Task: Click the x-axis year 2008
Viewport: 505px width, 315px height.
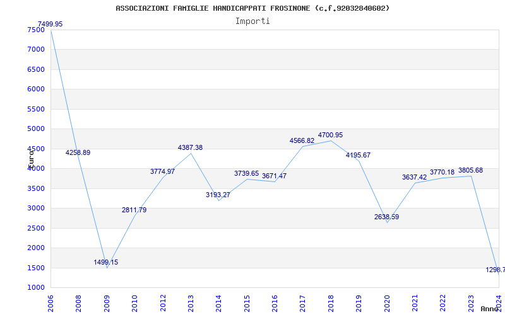Action: 78,303
